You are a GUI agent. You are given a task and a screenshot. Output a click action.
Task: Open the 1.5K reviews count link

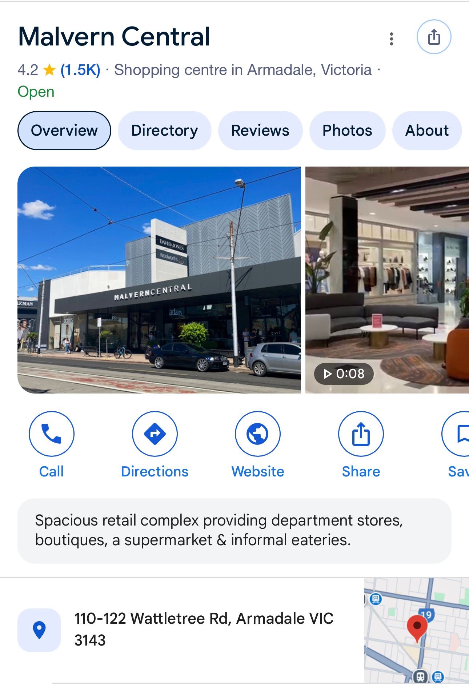coord(80,70)
